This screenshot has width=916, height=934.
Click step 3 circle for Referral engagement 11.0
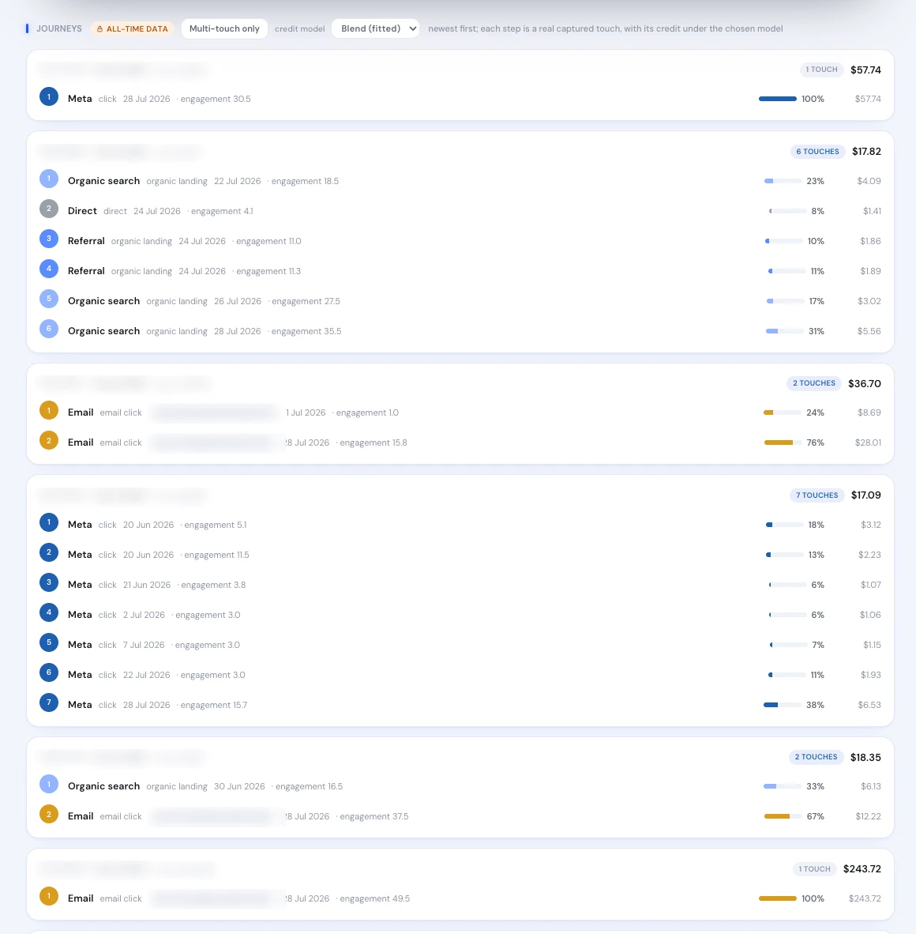(x=49, y=239)
